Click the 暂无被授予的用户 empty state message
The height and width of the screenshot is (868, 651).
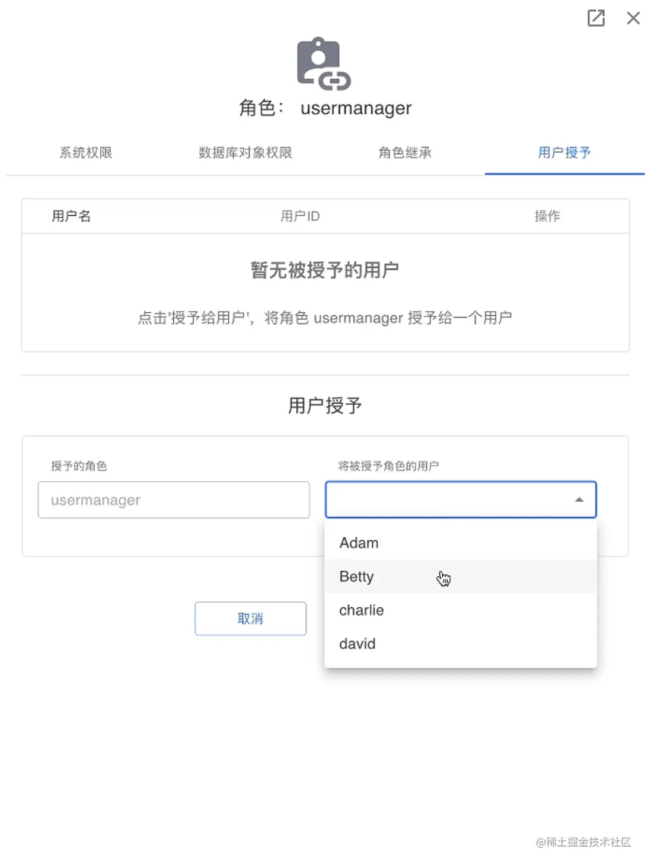tap(325, 270)
